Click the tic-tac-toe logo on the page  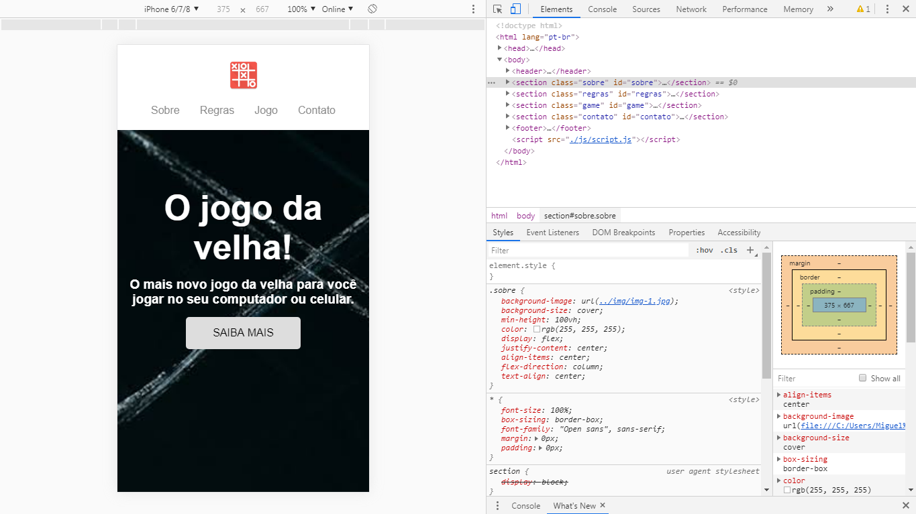(244, 75)
